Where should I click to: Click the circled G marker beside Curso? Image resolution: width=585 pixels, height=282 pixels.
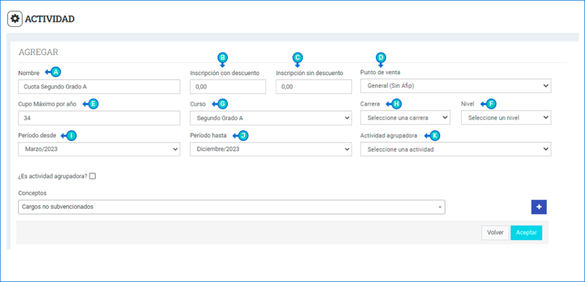pyautogui.click(x=223, y=104)
